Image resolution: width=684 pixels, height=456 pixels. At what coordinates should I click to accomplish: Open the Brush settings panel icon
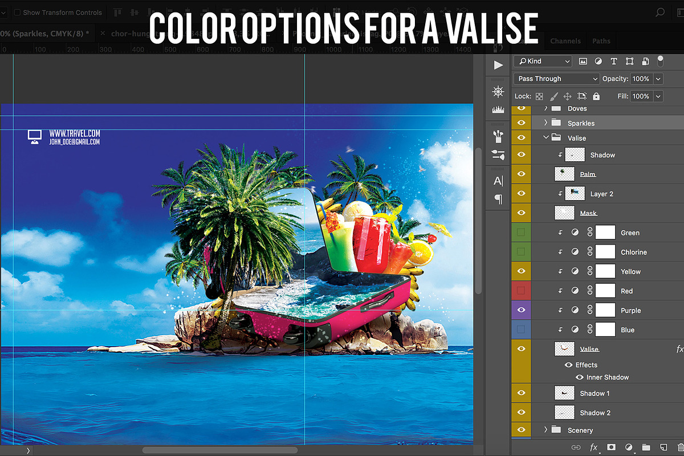click(x=498, y=154)
